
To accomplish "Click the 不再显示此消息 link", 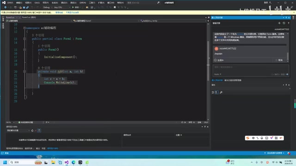I will click(x=72, y=12).
